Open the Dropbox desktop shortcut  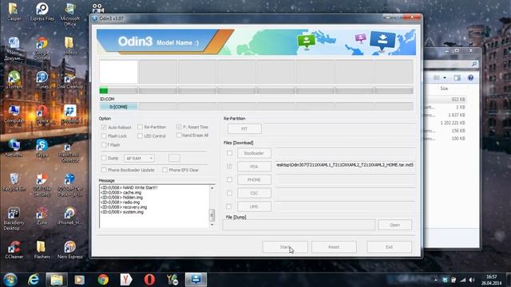(69, 114)
